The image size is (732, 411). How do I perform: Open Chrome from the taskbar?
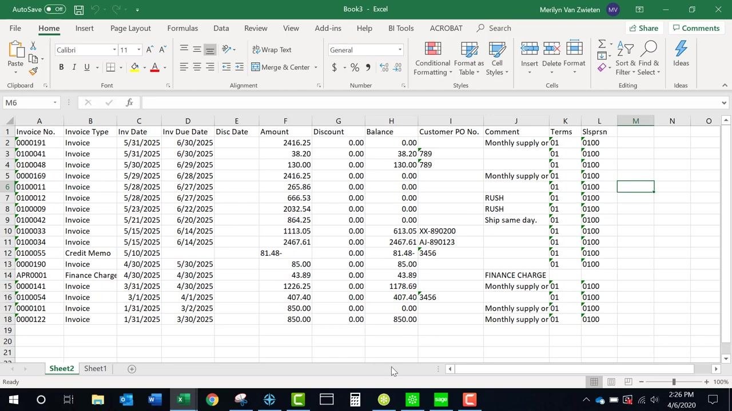pyautogui.click(x=212, y=400)
